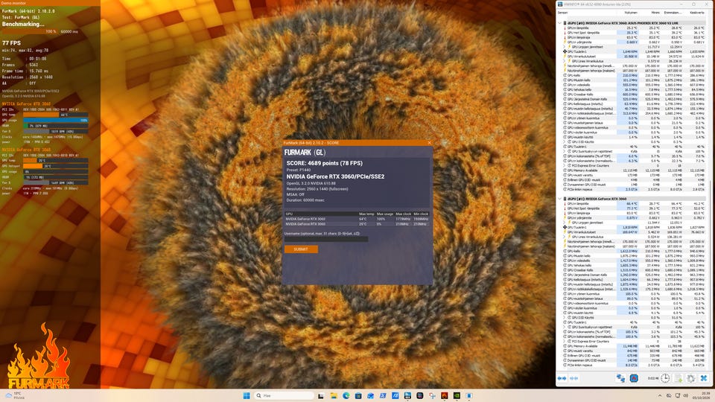Image resolution: width=715 pixels, height=402 pixels.
Task: Launch Microsoft Edge from the taskbar
Action: [346, 395]
